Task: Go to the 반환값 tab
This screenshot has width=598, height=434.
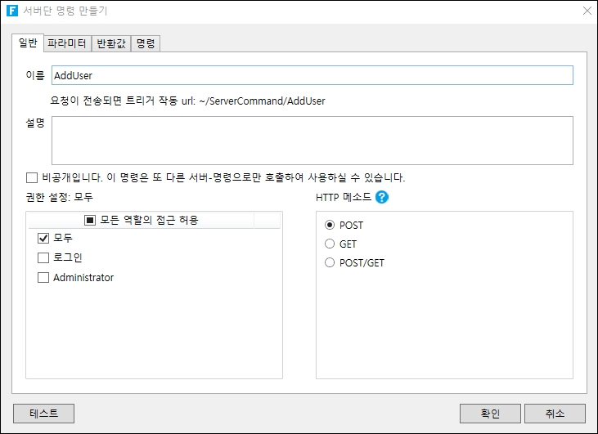Action: pos(111,43)
